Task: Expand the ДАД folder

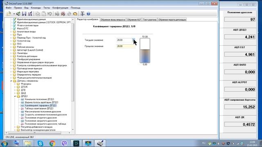Action: pyautogui.click(x=15, y=93)
